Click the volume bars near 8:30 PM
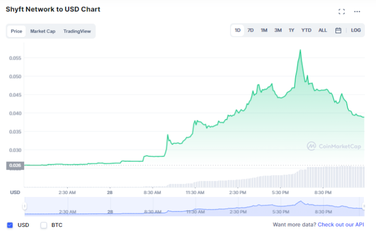The width and height of the screenshot is (376, 238). (x=323, y=177)
